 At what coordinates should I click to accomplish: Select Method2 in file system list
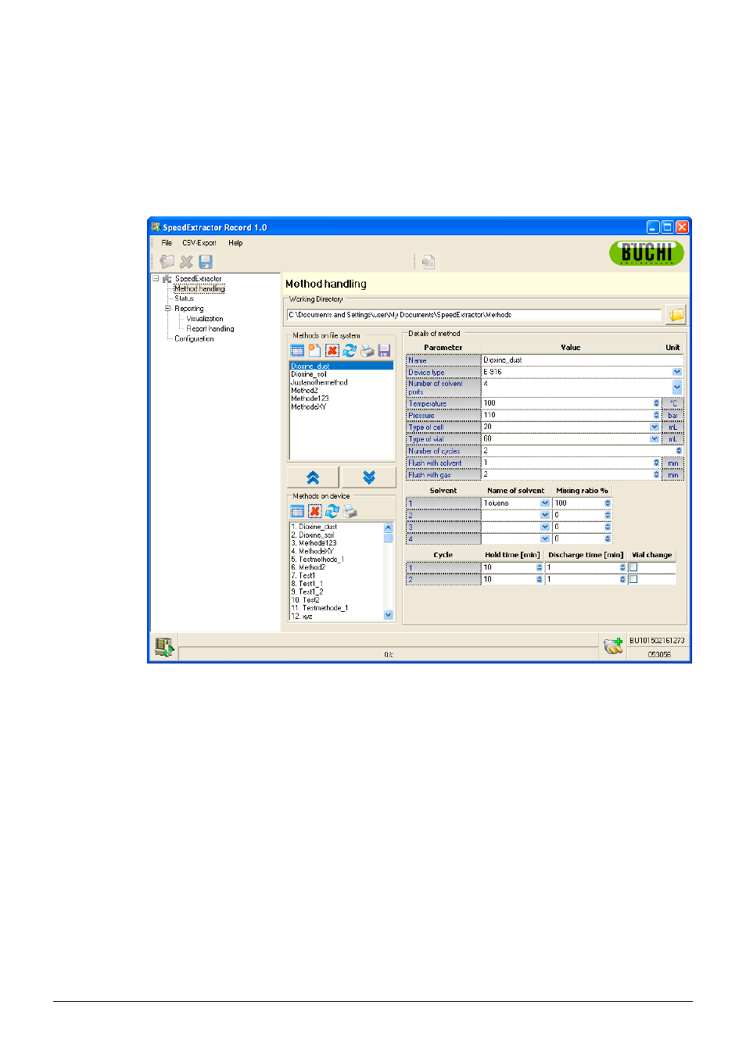pyautogui.click(x=304, y=391)
